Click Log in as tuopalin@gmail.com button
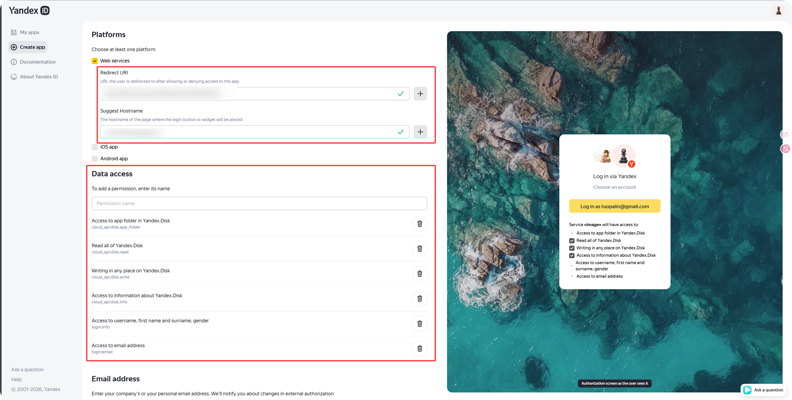 tap(615, 206)
